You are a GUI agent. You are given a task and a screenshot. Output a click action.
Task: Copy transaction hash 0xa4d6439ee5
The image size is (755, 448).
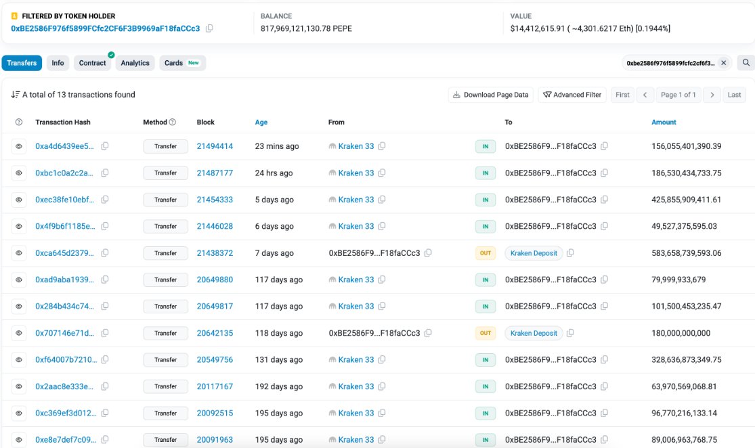[x=105, y=146]
